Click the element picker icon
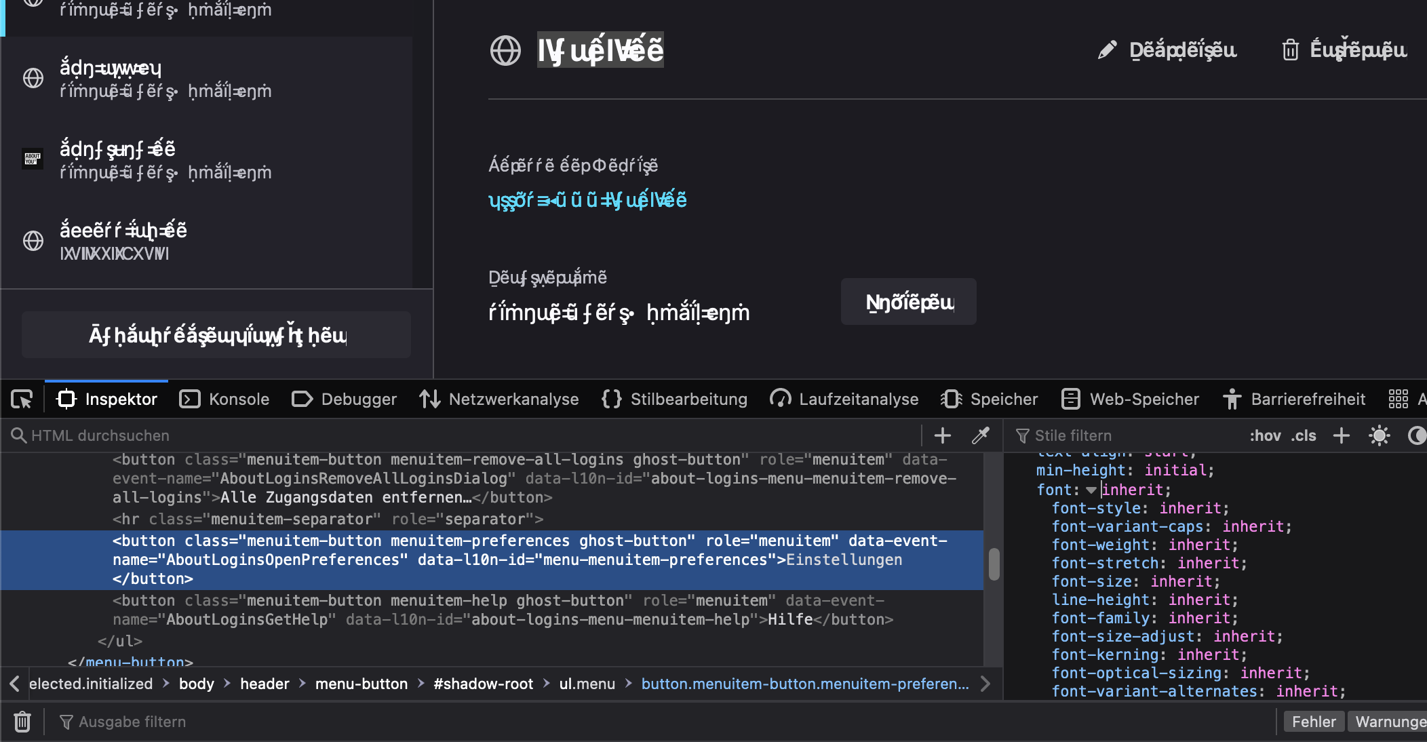This screenshot has height=742, width=1427. pyautogui.click(x=22, y=399)
